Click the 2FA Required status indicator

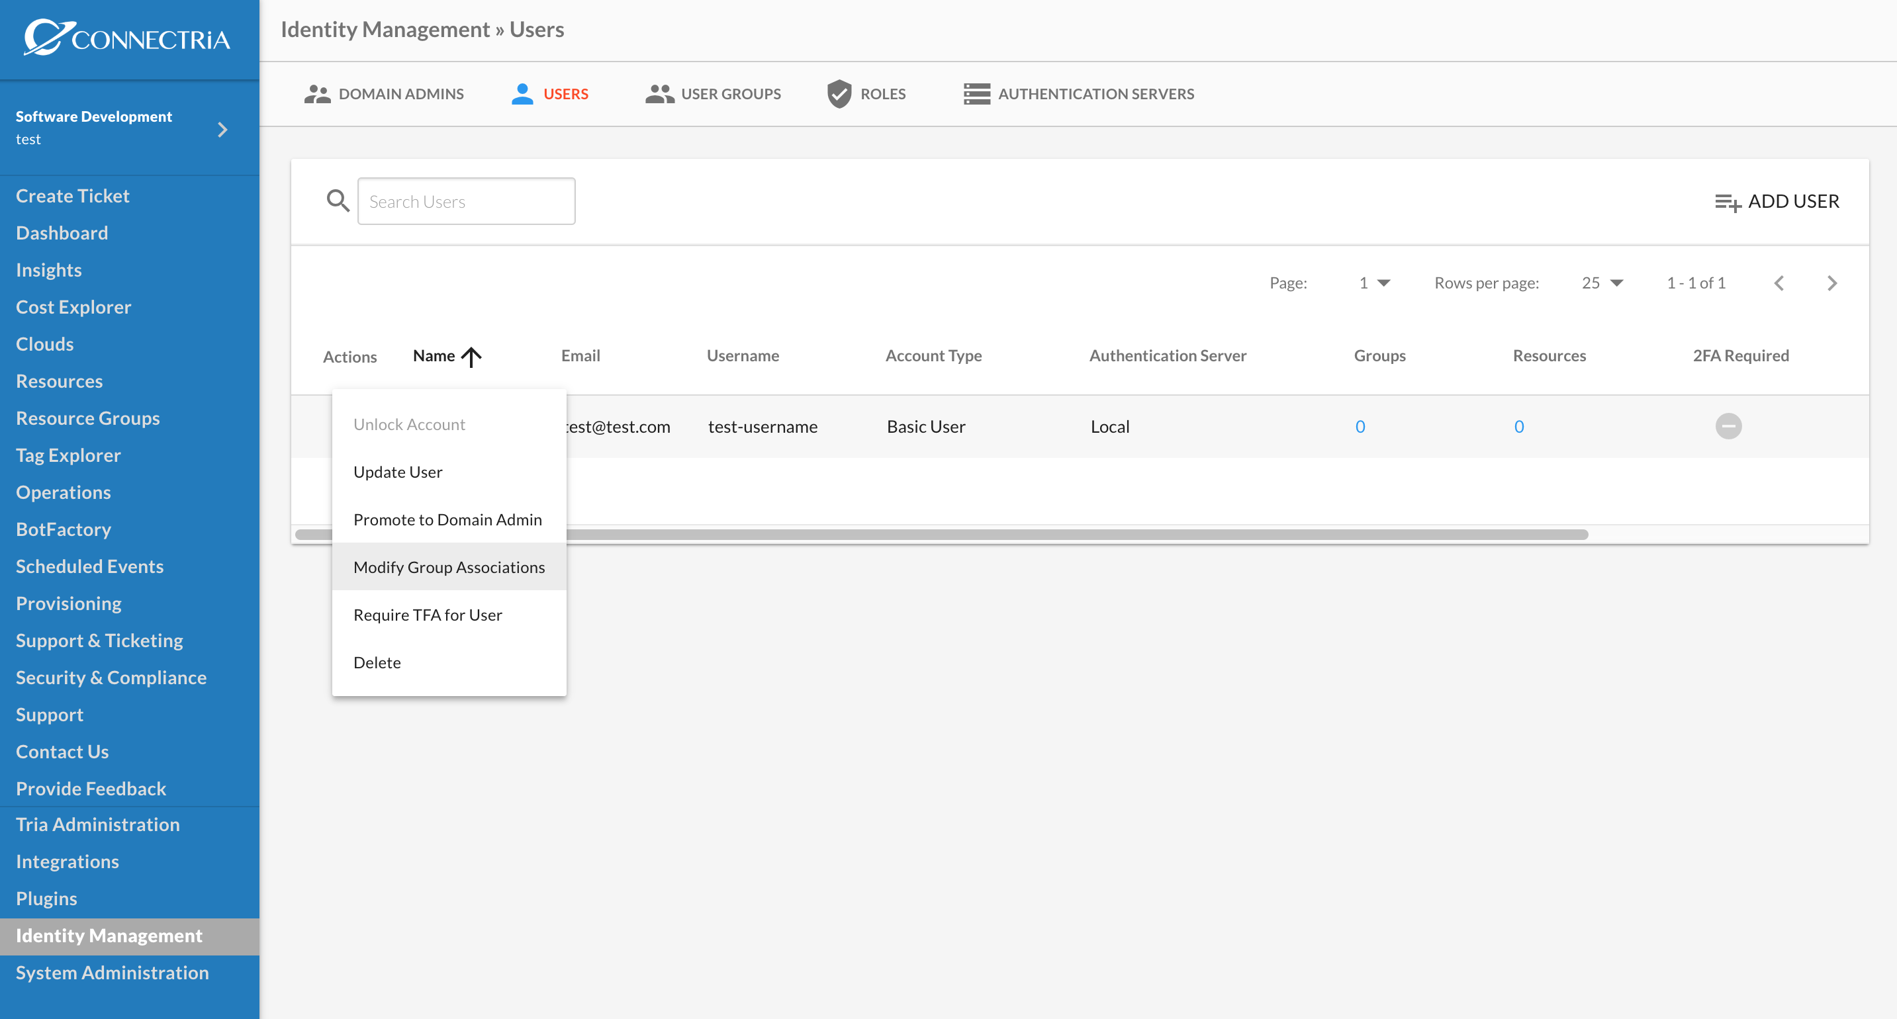point(1728,426)
